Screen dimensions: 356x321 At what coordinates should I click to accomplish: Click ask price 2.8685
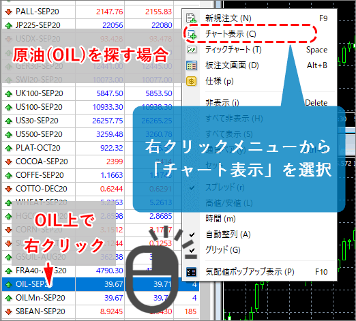160,216
